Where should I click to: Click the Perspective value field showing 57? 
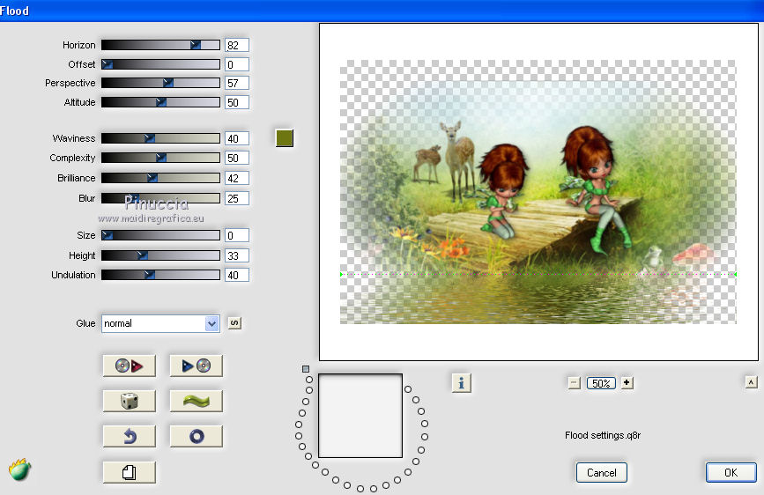pos(237,84)
